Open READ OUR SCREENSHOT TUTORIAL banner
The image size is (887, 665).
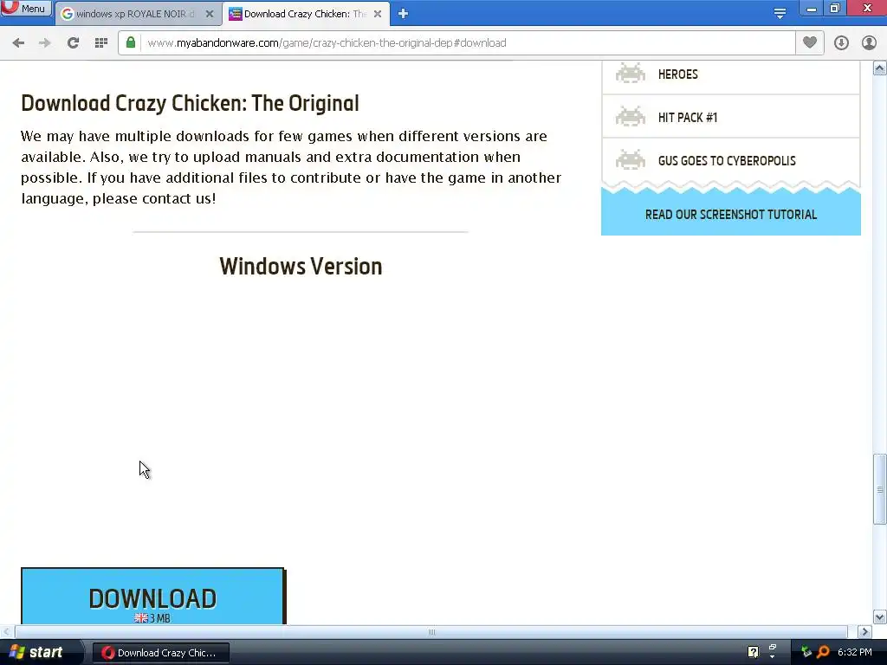pyautogui.click(x=731, y=215)
